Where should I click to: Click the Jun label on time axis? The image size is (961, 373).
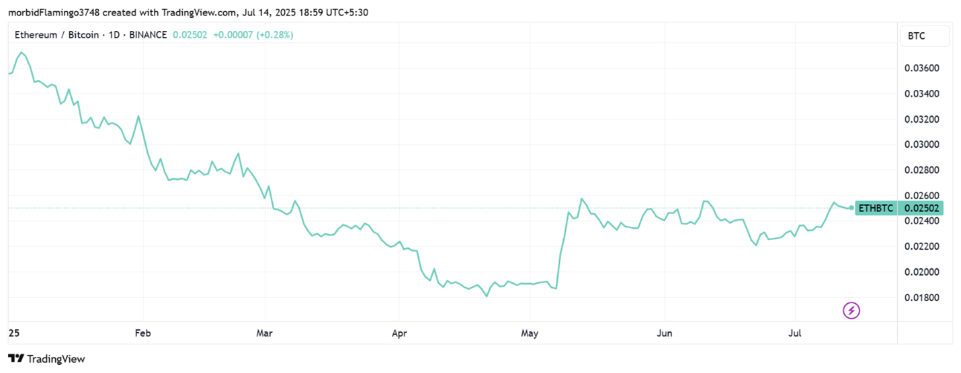[664, 332]
